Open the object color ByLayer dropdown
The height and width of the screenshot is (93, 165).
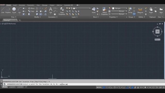coord(119,8)
